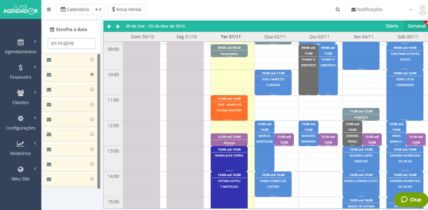
Task: Open Friday's Almoço 11:30 block
Action: click(361, 114)
